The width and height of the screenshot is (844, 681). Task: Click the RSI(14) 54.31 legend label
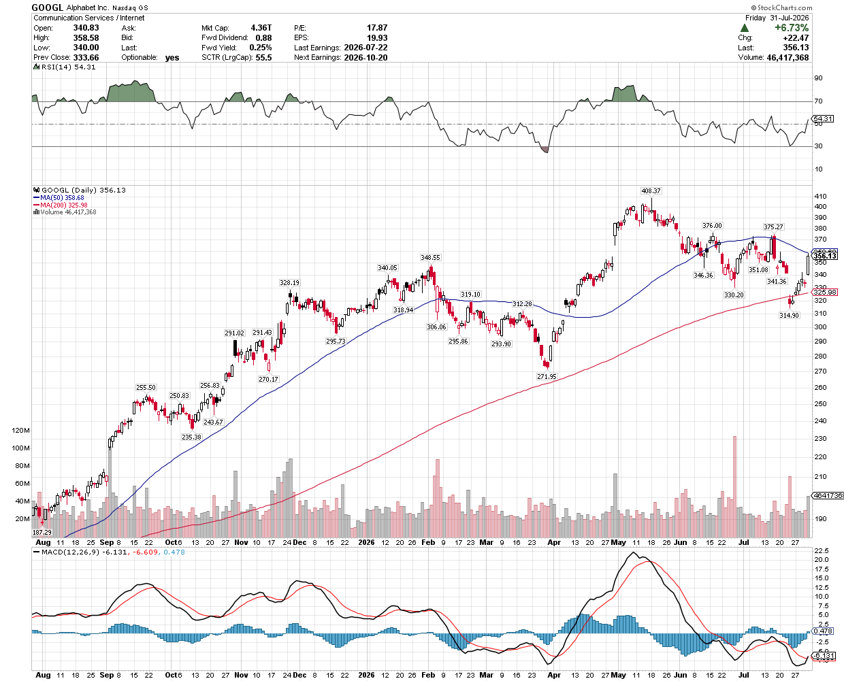(67, 67)
